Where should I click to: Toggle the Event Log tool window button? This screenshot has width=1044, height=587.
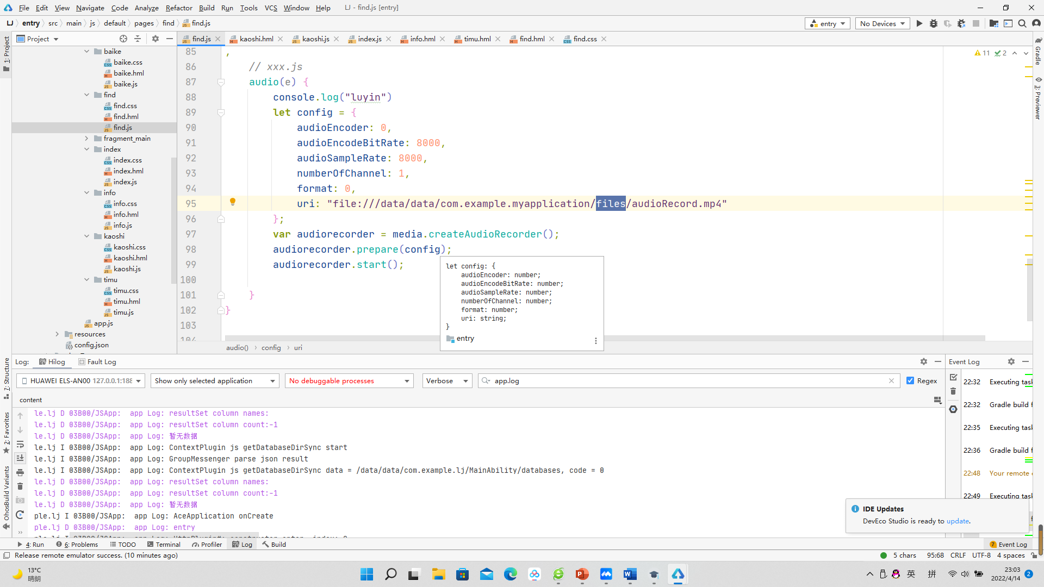[1008, 545]
